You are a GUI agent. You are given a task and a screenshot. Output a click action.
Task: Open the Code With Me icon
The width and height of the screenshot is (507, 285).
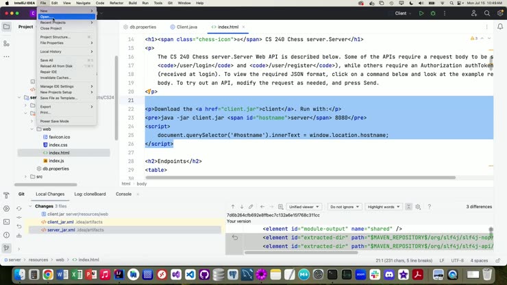tap(473, 13)
